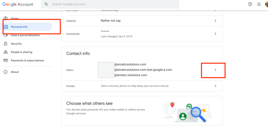Click the search magnifier icon

pyautogui.click(x=46, y=4)
